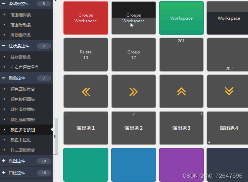Open the 颜色下拉框 item
248x182 pixels.
pos(26,140)
